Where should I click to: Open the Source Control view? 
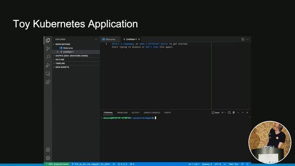click(48, 48)
